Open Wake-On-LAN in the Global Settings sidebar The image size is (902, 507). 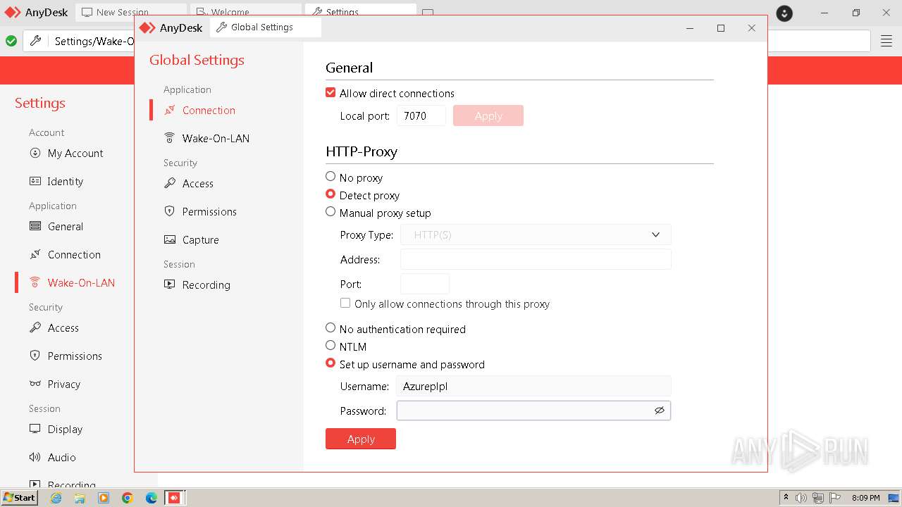coord(216,139)
